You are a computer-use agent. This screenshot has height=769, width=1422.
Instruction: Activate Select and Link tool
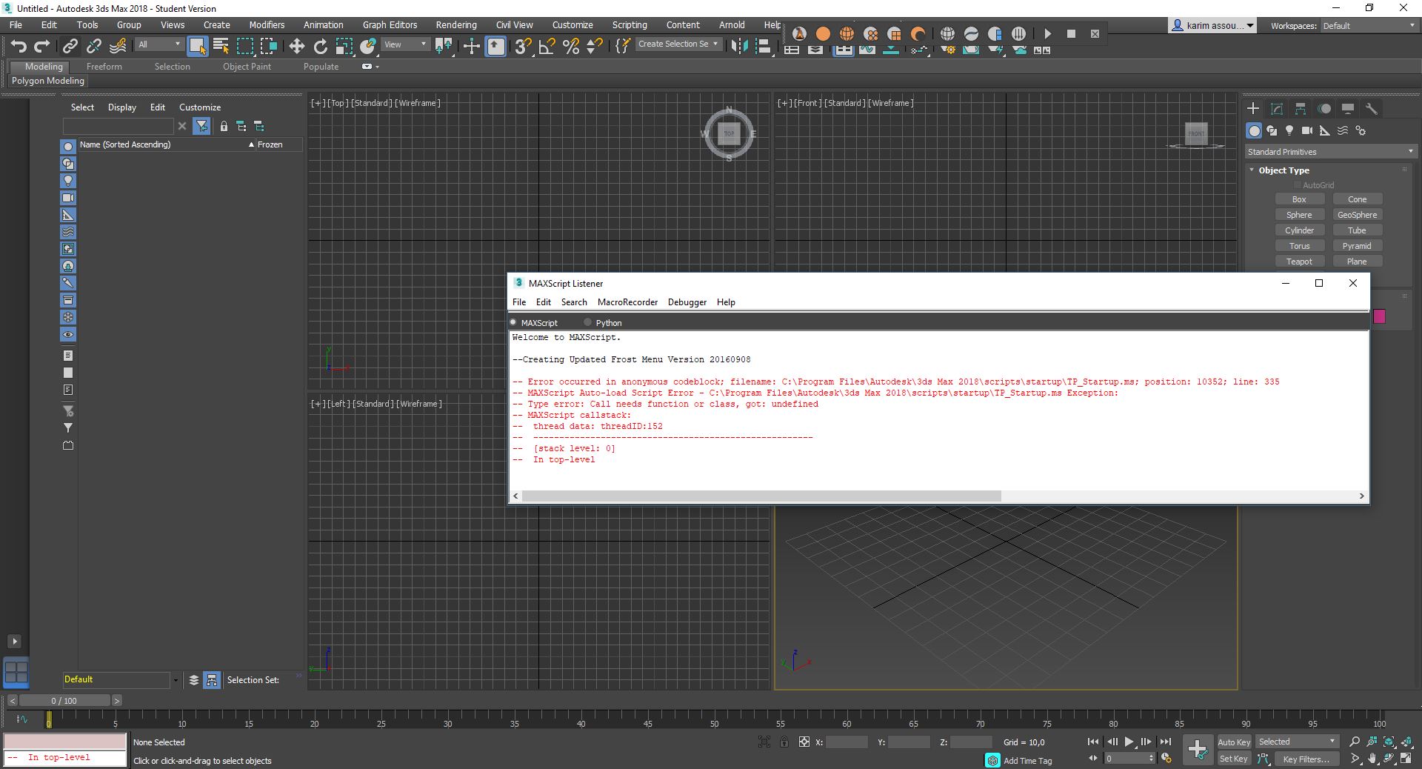70,47
